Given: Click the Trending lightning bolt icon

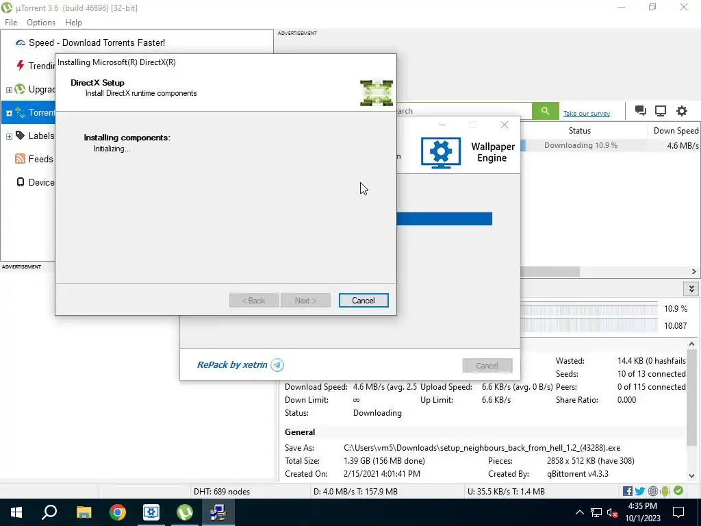Looking at the screenshot, I should [x=20, y=66].
